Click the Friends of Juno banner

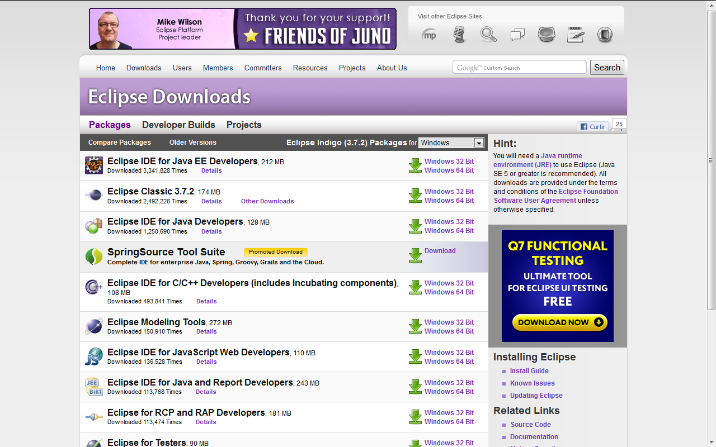[243, 28]
